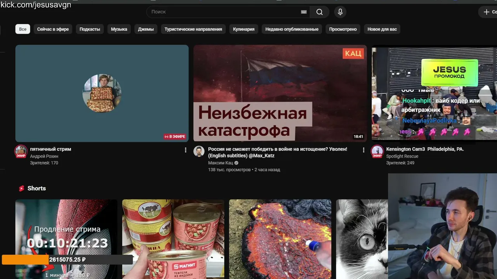497x279 pixels.
Task: Open Максим Кац channel avatar
Action: coord(199,152)
